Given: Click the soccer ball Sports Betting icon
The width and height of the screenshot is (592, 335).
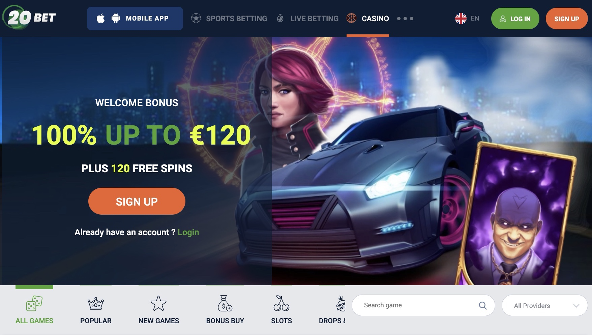Looking at the screenshot, I should (196, 18).
